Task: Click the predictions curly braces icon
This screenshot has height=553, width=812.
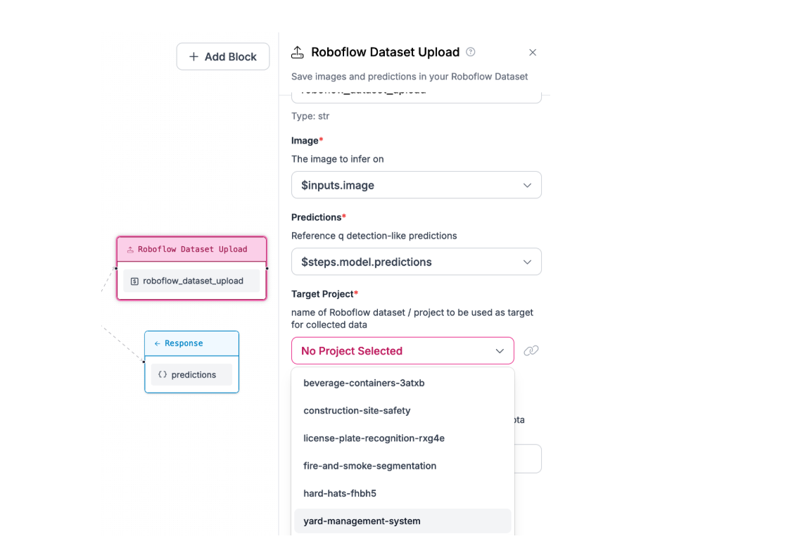Action: click(x=163, y=374)
